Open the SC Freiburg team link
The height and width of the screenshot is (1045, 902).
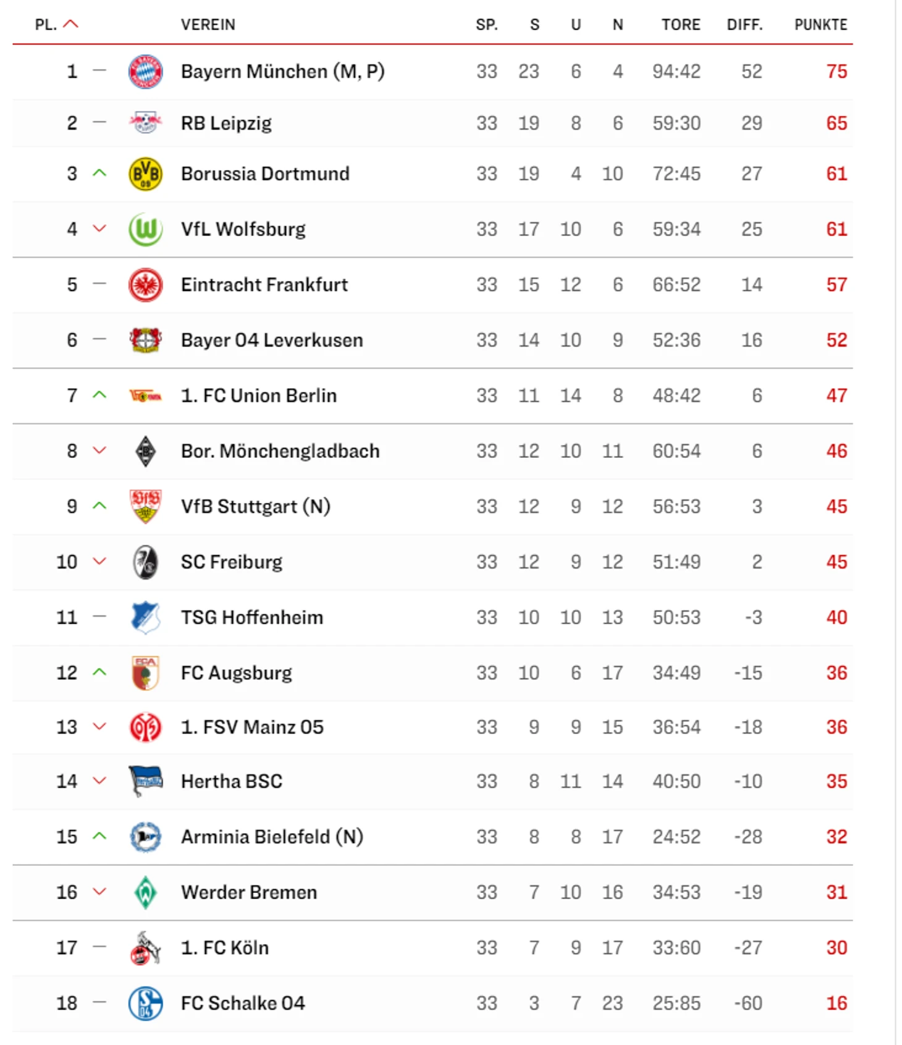[232, 562]
